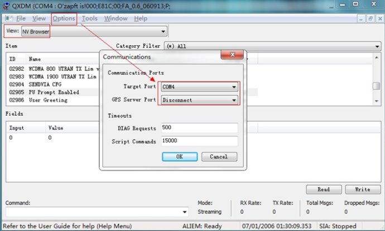Select item 02983 WCDMA 1900 UTRAN TX Lim
This screenshot has height=231, width=385.
(x=54, y=76)
